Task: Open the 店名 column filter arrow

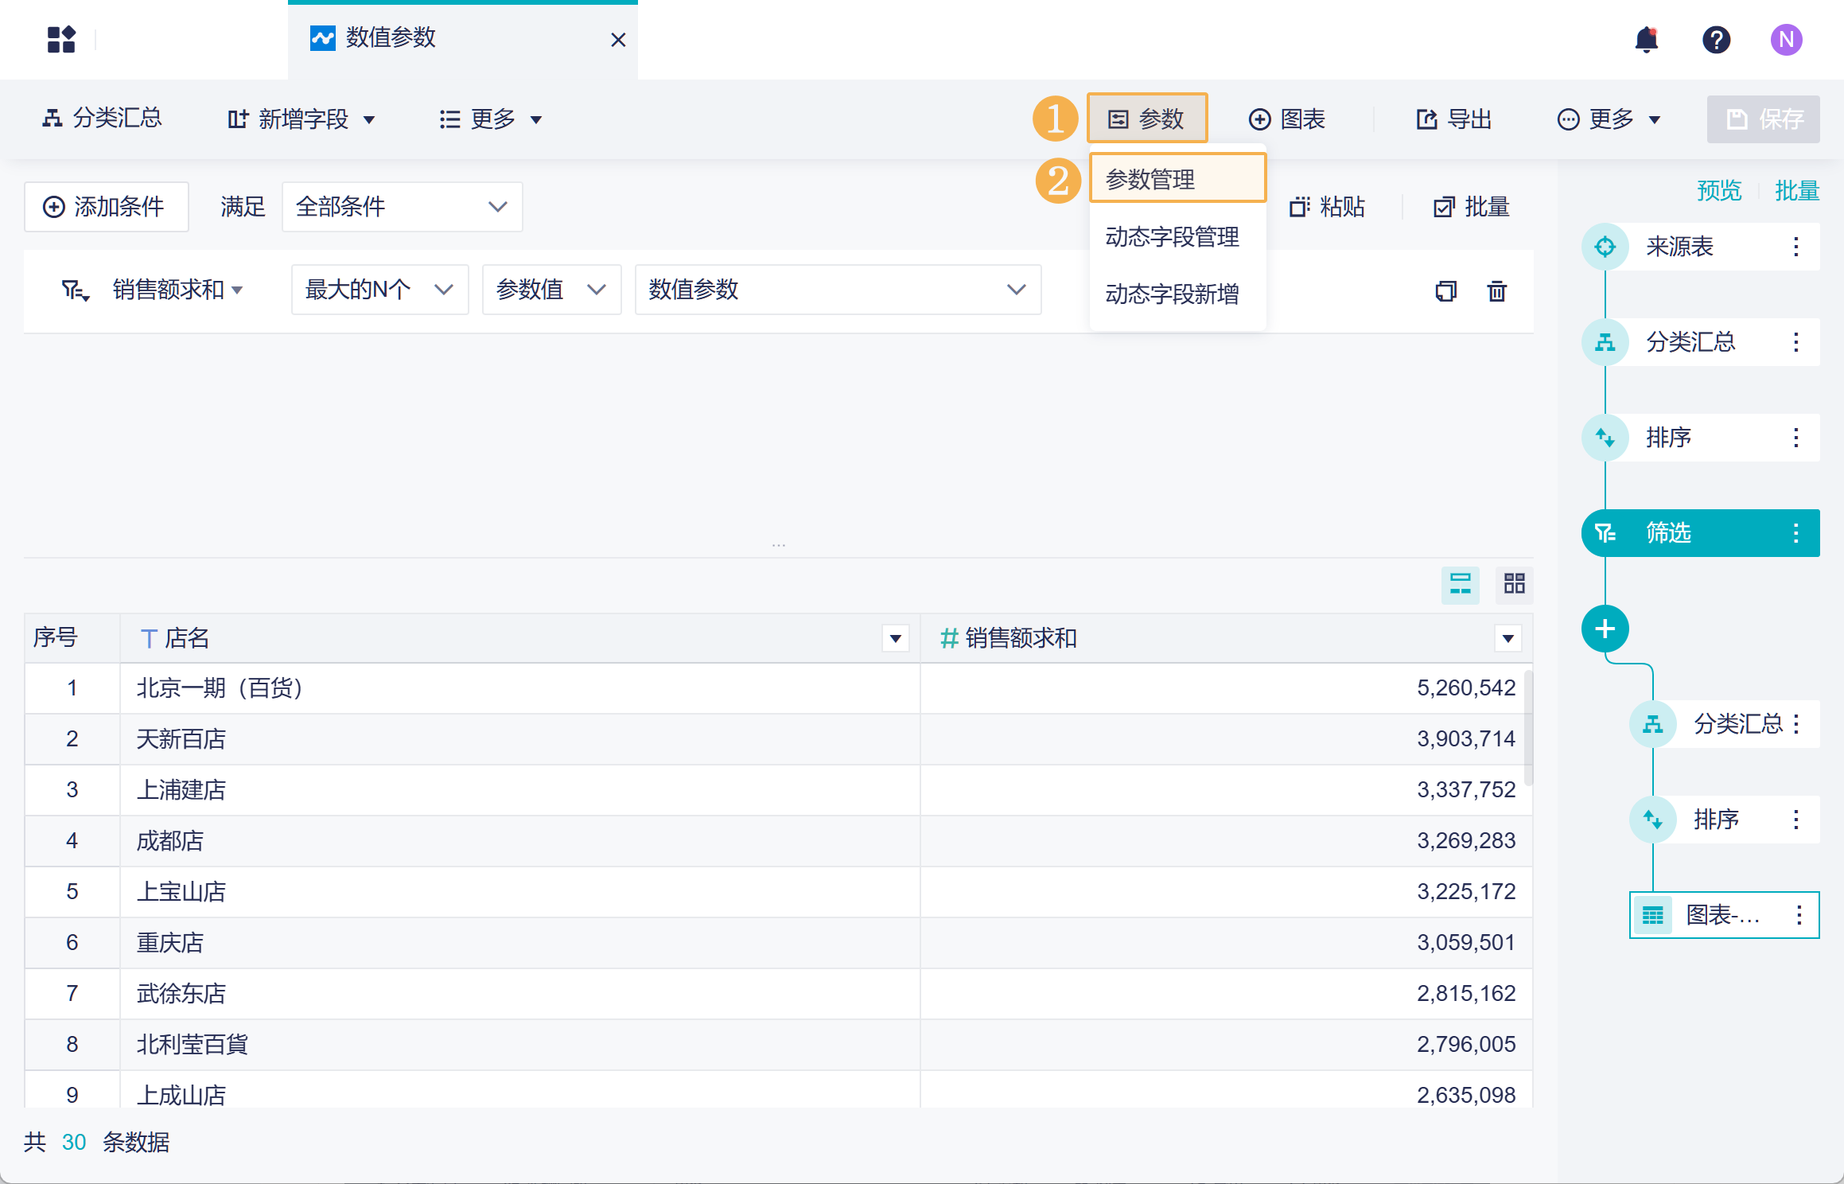Action: (x=895, y=638)
